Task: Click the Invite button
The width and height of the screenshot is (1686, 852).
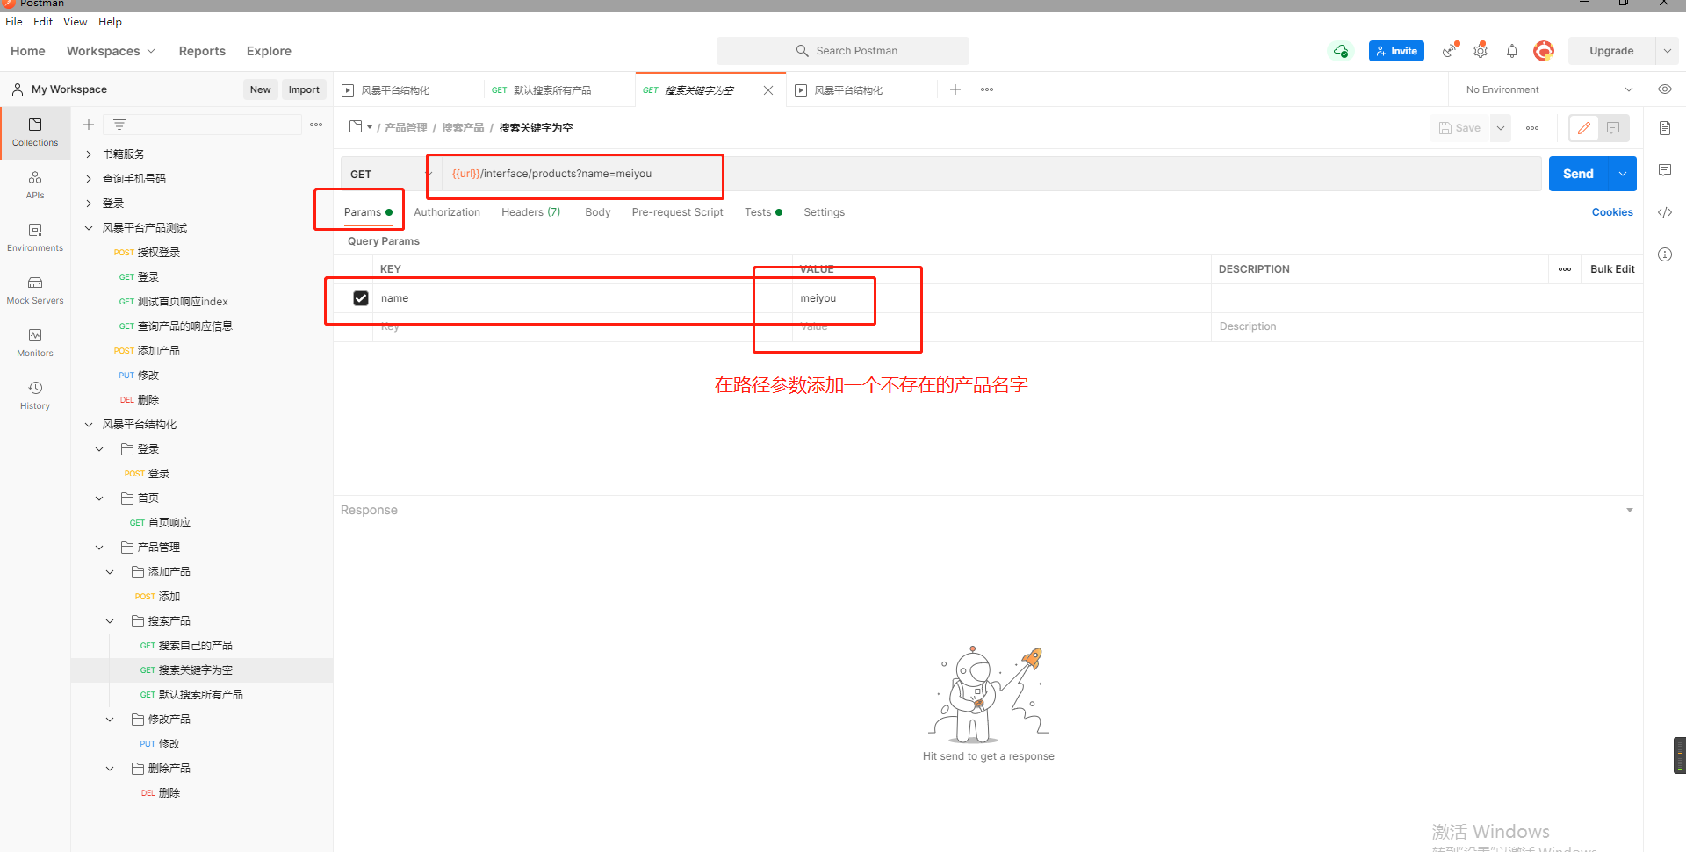Action: tap(1396, 51)
